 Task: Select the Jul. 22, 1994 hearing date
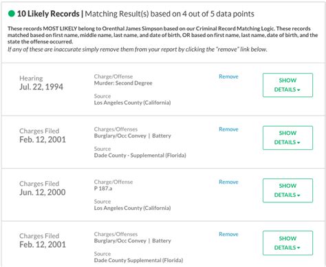(41, 87)
